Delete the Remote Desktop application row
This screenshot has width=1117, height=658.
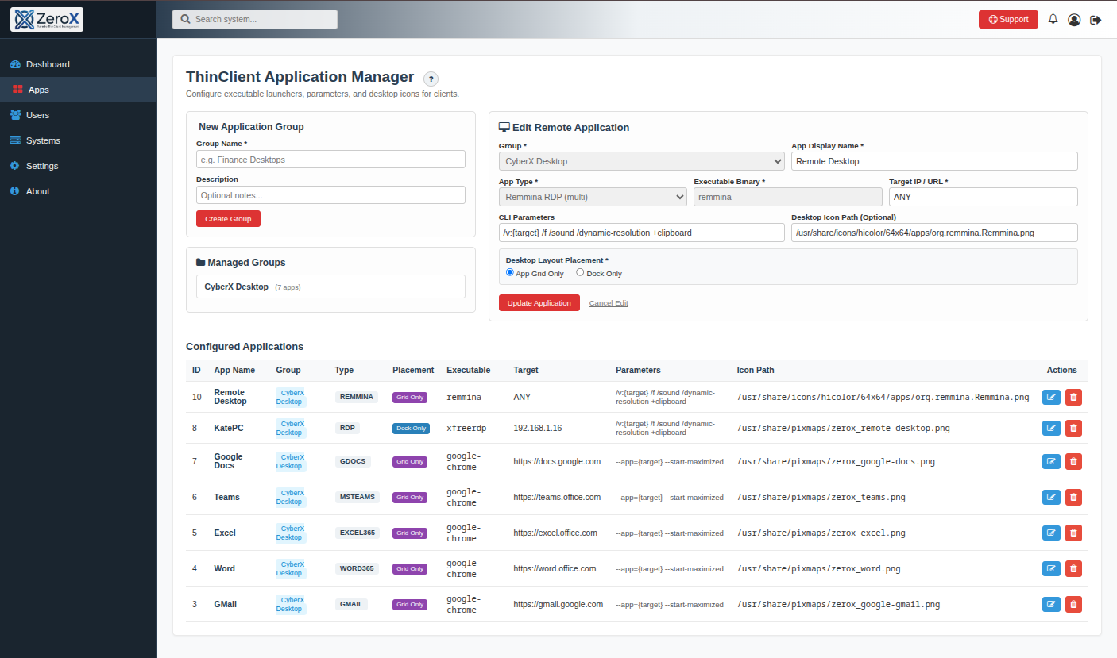coord(1073,397)
